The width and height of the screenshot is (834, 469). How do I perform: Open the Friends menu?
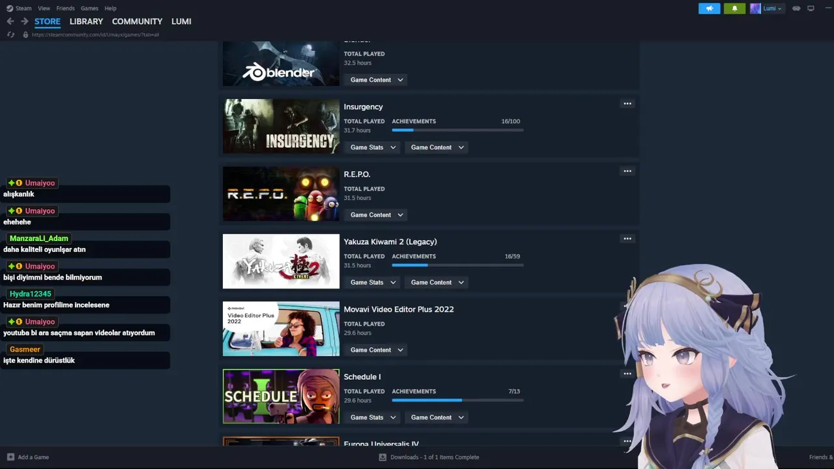click(x=65, y=8)
